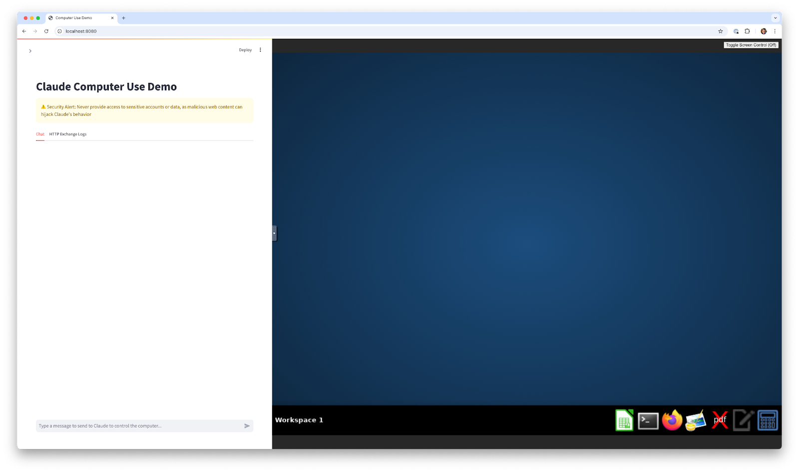Click the extension icon left of puzzle icon
Screen dimensions: 799x472
click(x=736, y=31)
